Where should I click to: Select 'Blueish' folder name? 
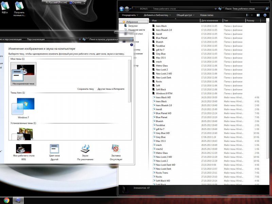pos(159,42)
